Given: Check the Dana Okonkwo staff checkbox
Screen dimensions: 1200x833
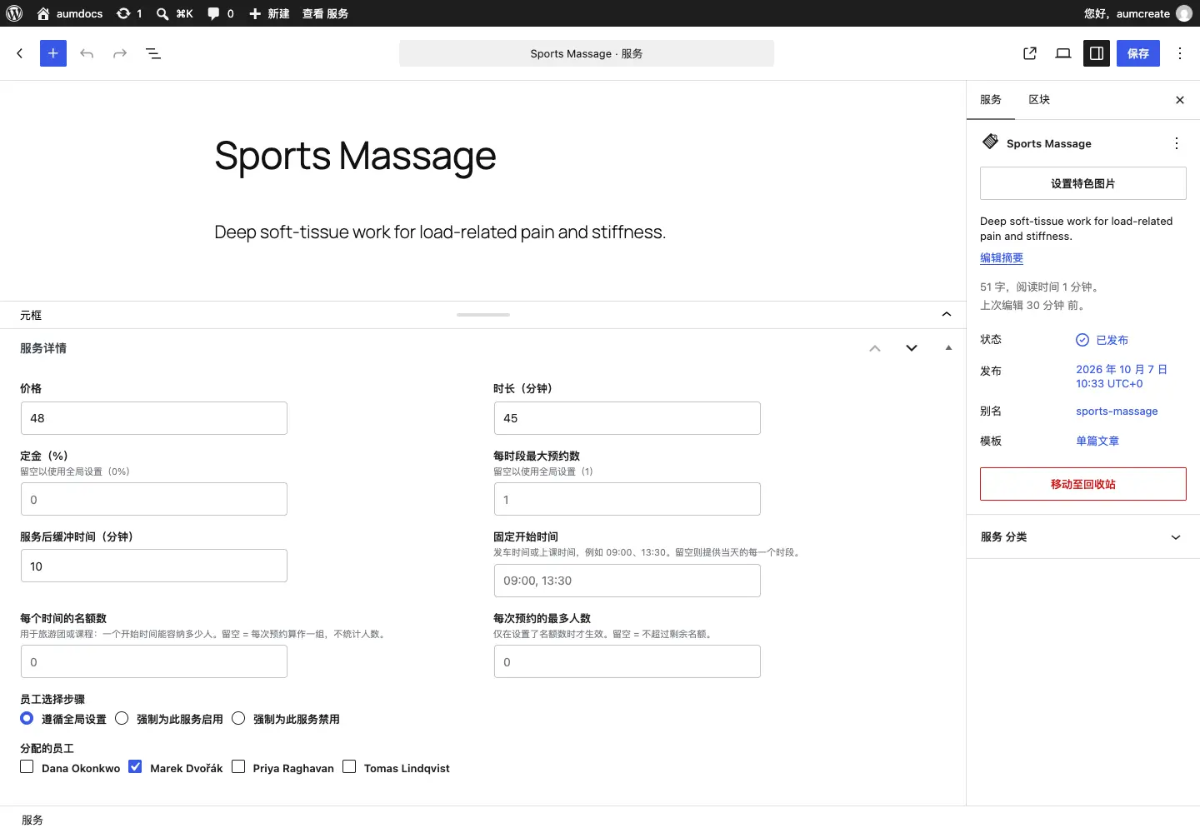Looking at the screenshot, I should (27, 766).
